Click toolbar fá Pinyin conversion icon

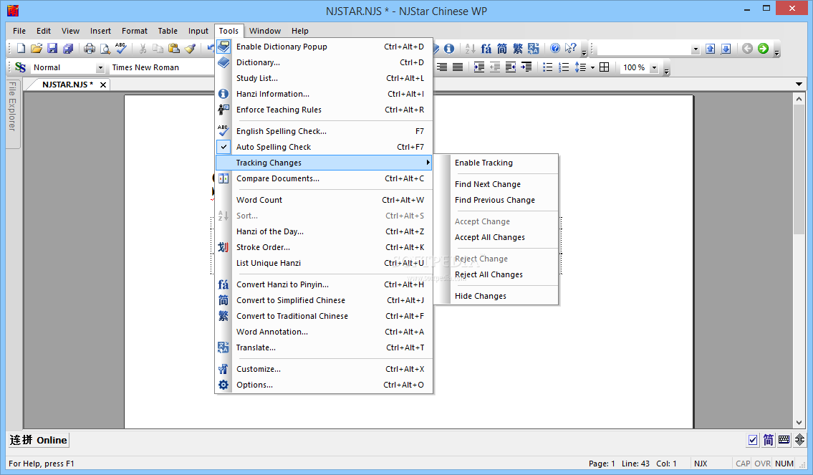[x=486, y=48]
